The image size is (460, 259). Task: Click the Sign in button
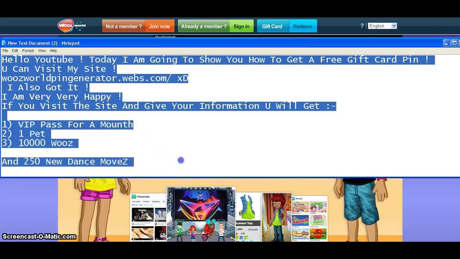[x=241, y=26]
